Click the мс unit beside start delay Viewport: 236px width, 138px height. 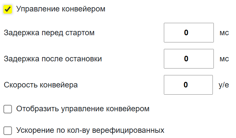tap(224, 33)
